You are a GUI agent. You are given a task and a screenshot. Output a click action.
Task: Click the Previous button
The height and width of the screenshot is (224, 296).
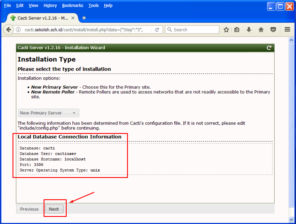tap(29, 209)
